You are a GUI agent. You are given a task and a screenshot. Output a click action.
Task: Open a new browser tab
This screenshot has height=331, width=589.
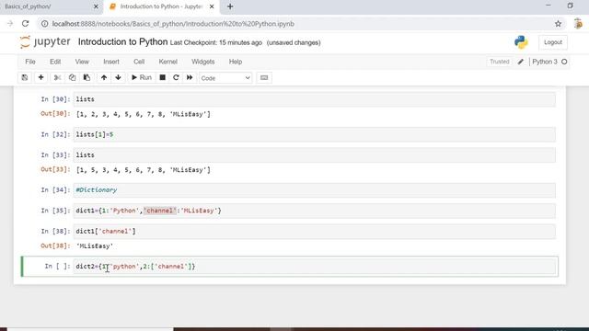(x=230, y=6)
